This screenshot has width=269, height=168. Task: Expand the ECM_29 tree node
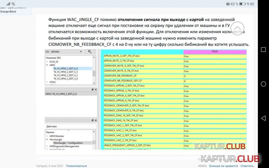47,61
